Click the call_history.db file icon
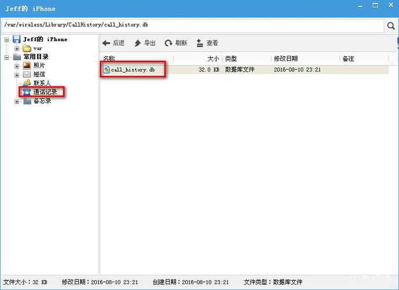This screenshot has width=399, height=290. click(106, 70)
